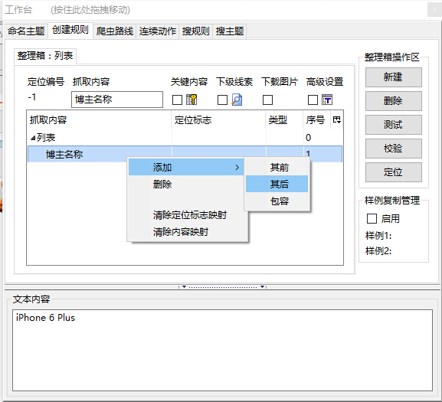Select the 创建规则 tab
The image size is (442, 402).
[x=70, y=30]
